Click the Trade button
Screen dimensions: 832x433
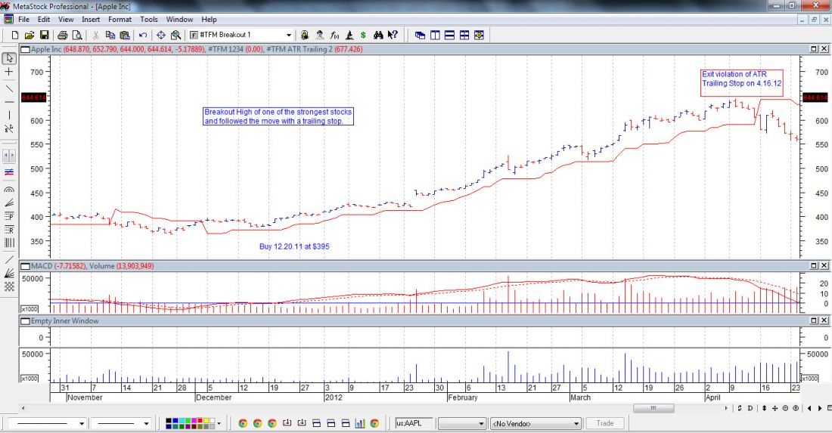coord(605,423)
